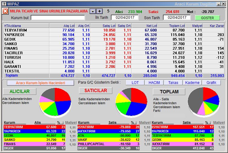Click the İlk Tarih date field
Viewport: 228px width, 153px height.
125,18
